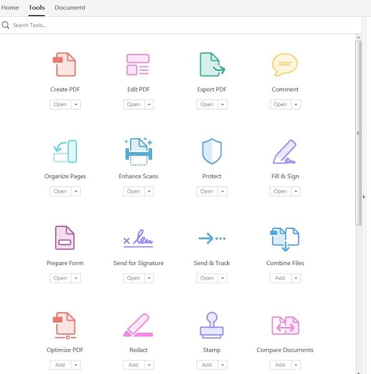Select the Redact highlighter icon

tap(138, 325)
